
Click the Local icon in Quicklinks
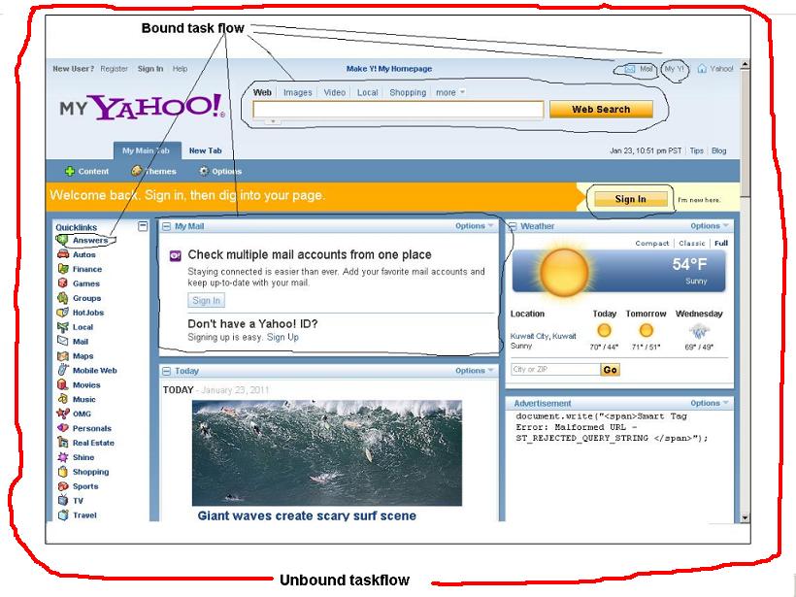pos(62,327)
